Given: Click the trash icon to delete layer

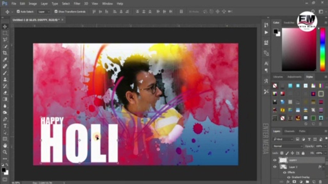Looking at the screenshot, I should click(320, 182).
